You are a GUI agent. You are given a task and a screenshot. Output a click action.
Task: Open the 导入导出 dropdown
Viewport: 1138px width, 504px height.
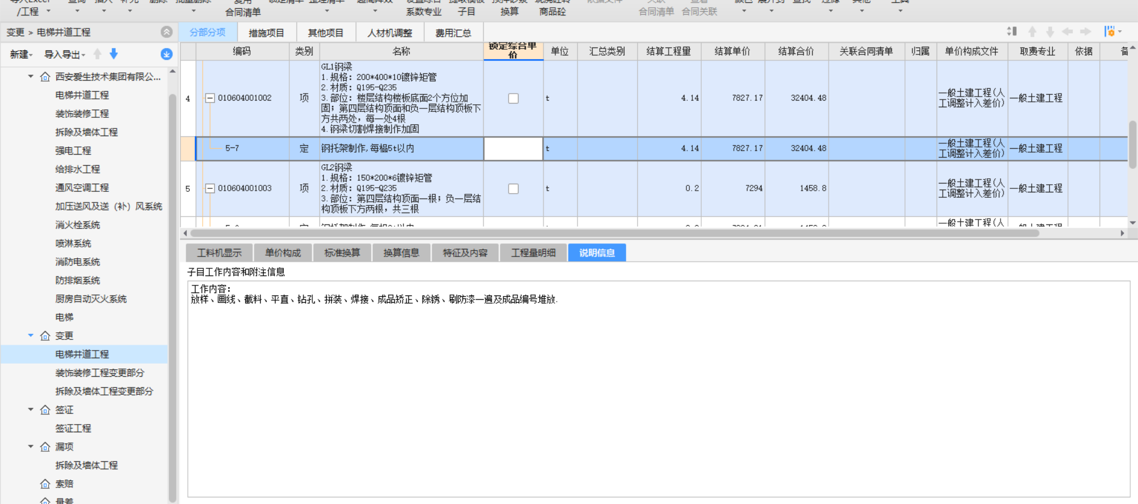click(x=65, y=54)
